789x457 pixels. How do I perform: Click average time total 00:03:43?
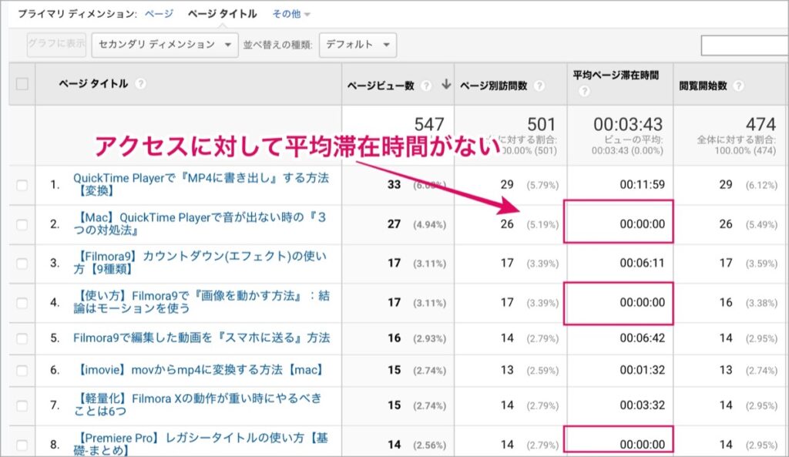[628, 124]
